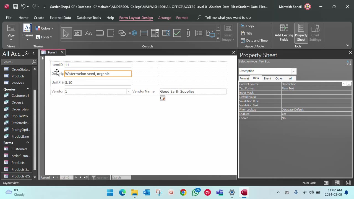Click the Description text box on the form
Viewport: 354px width, 199px height.
point(98,74)
